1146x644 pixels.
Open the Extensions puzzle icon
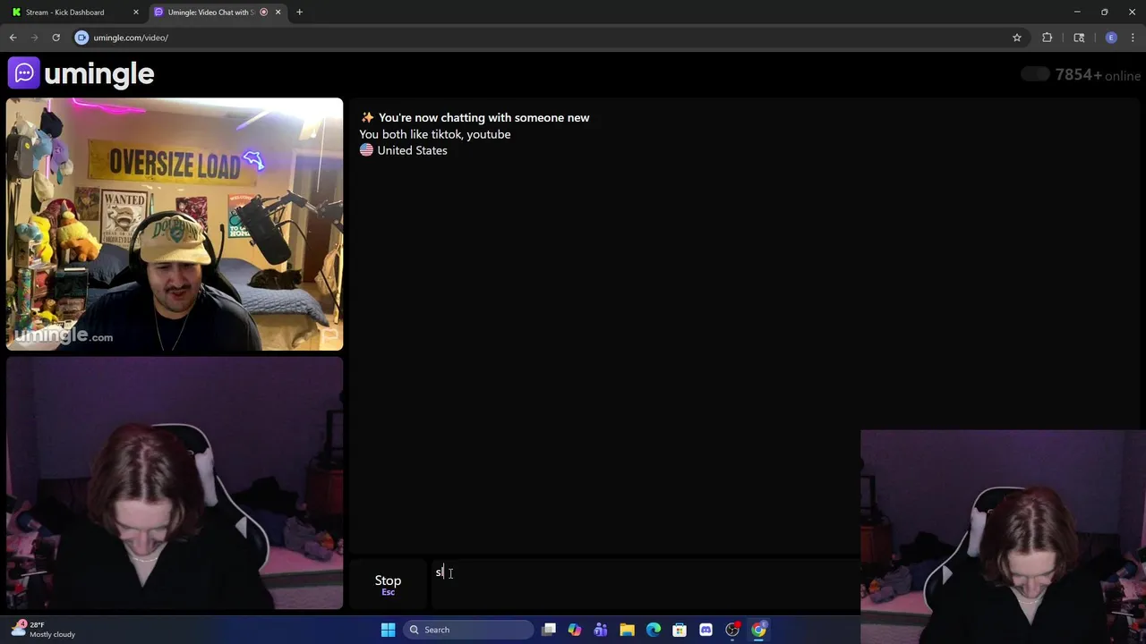(1047, 38)
